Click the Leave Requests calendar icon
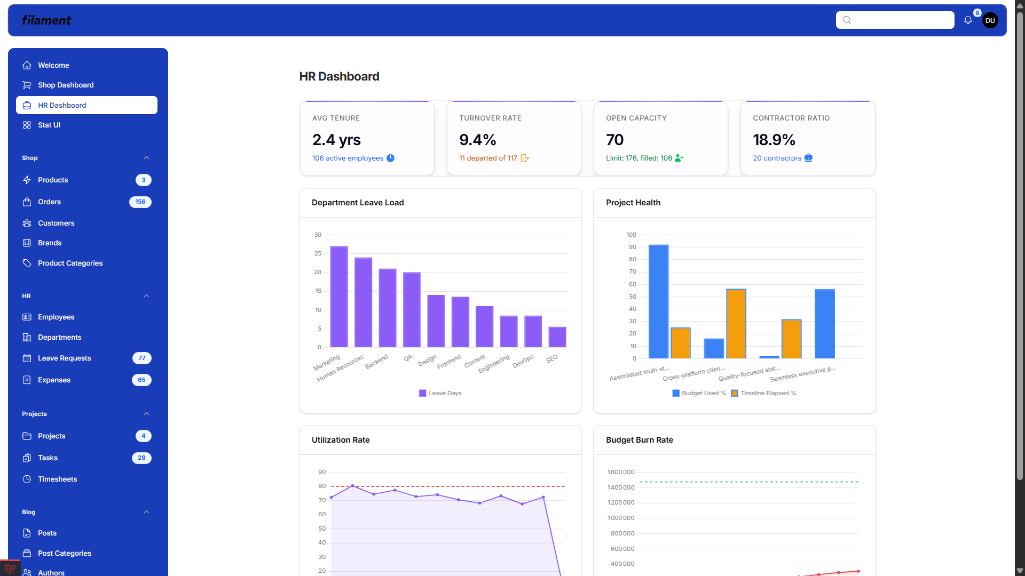Image resolution: width=1025 pixels, height=576 pixels. click(27, 358)
